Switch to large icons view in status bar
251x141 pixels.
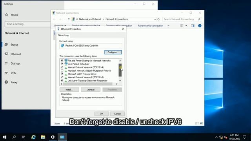pyautogui.click(x=201, y=123)
